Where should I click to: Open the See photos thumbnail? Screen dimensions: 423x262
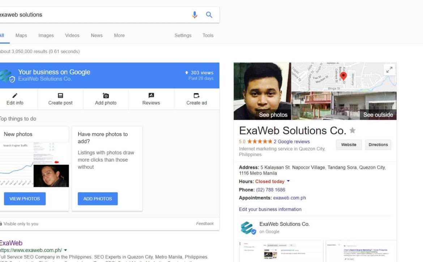(262, 91)
